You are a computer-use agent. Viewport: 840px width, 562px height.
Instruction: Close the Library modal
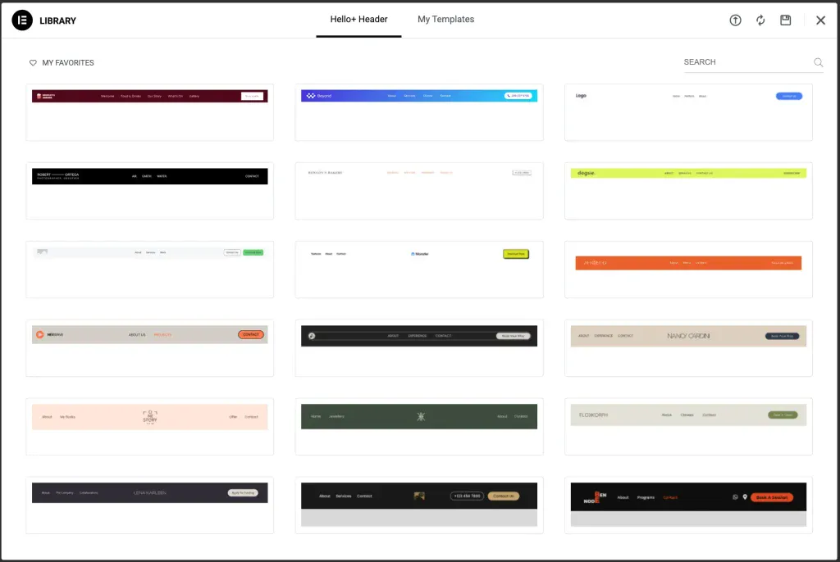820,20
